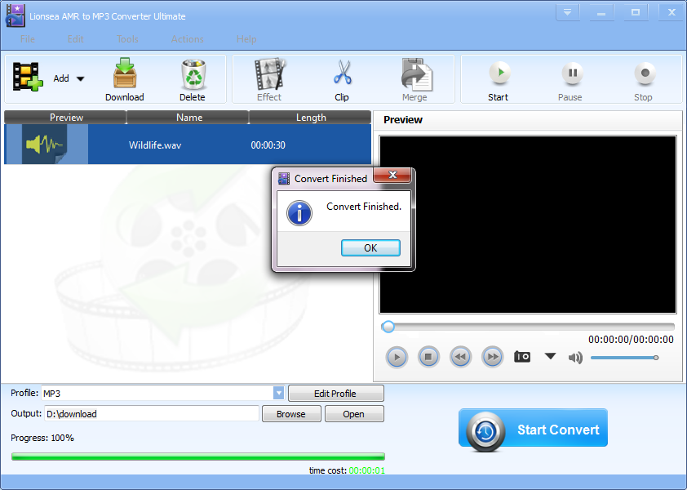Click the snapshot camera icon
The image size is (687, 490).
pyautogui.click(x=522, y=357)
